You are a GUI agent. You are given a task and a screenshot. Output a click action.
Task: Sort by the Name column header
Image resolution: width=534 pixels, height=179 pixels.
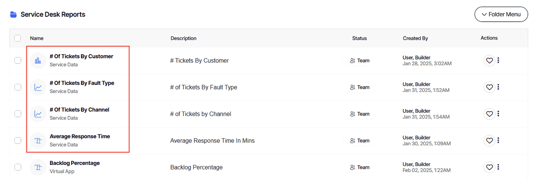[x=37, y=38]
